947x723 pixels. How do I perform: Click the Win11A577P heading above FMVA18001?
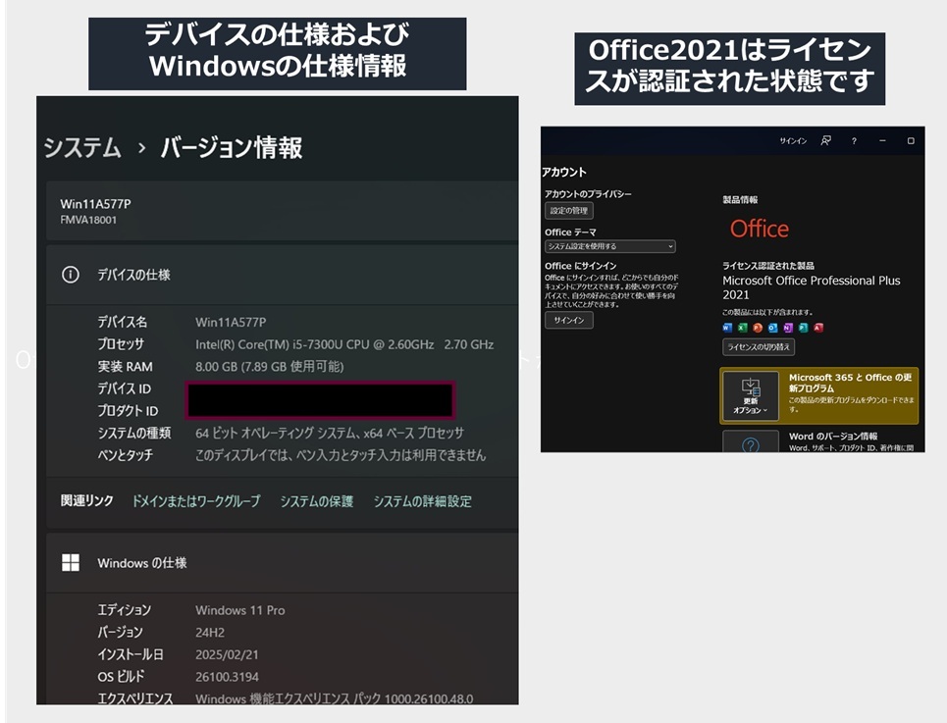95,204
